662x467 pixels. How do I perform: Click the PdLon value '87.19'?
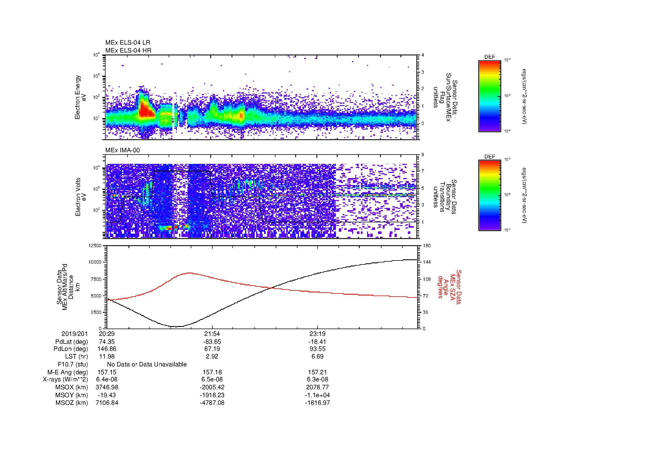pos(212,349)
